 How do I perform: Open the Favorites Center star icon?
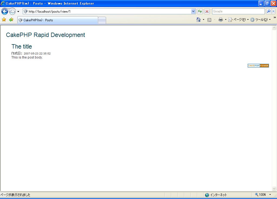(x=4, y=20)
